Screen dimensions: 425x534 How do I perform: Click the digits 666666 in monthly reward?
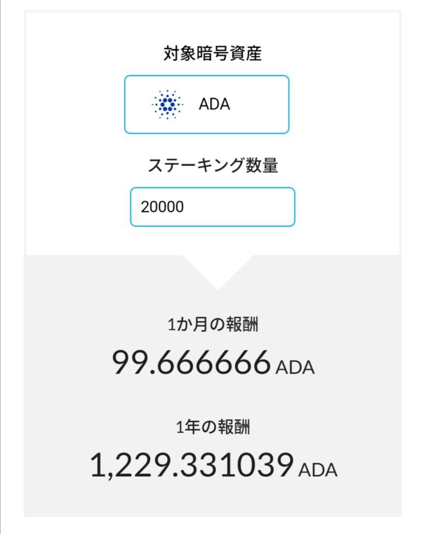pyautogui.click(x=214, y=362)
